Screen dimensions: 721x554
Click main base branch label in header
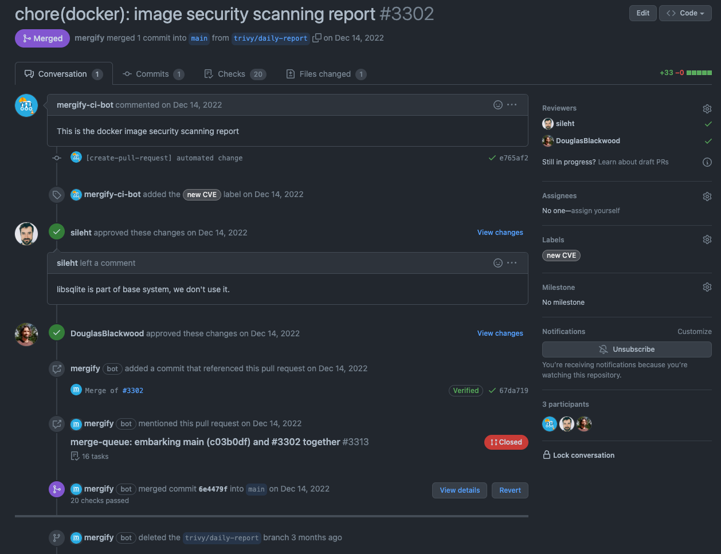click(199, 38)
